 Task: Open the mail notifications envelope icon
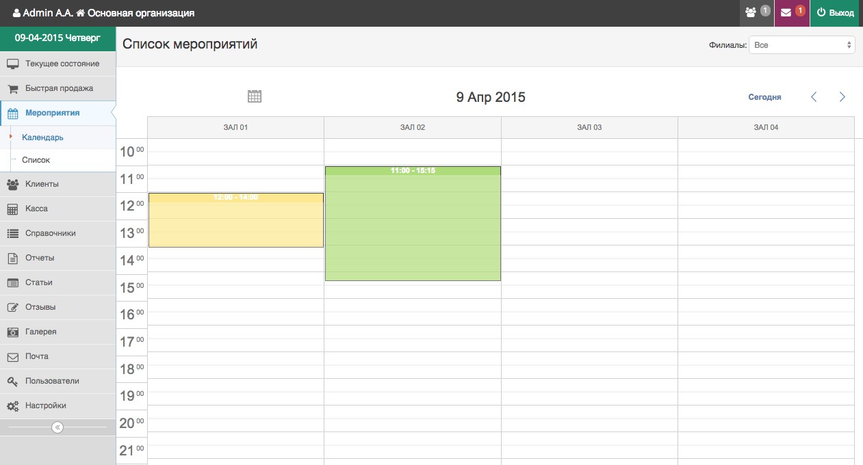[x=786, y=12]
